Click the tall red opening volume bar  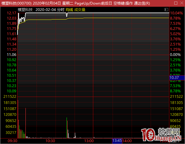tap(18, 119)
